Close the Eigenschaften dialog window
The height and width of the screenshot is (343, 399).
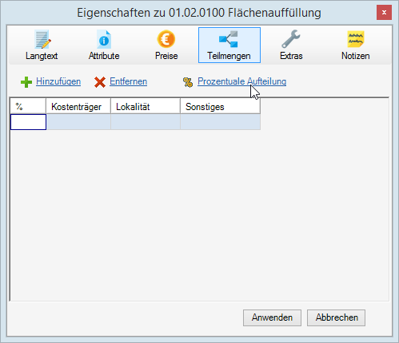[384, 12]
